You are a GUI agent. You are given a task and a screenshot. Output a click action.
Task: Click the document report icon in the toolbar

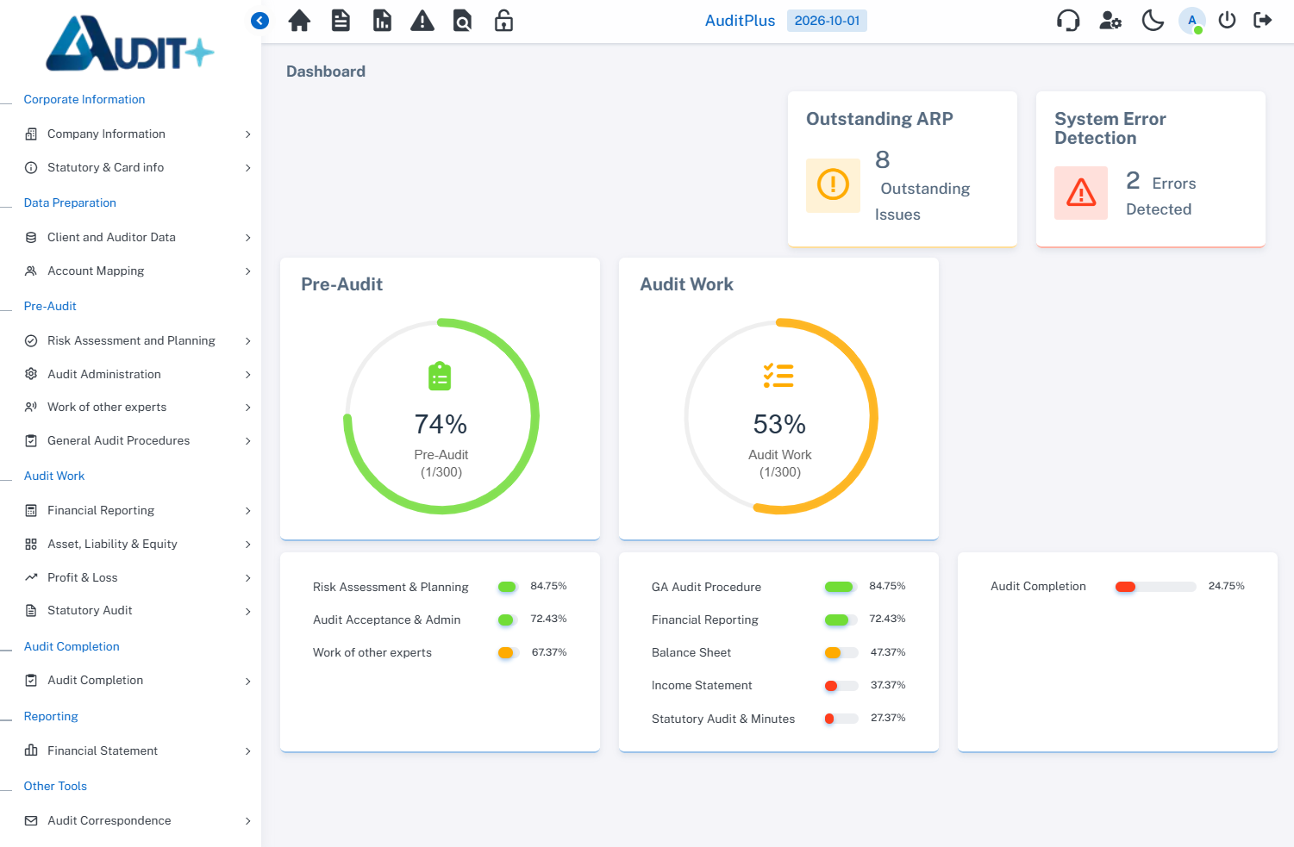coord(341,20)
